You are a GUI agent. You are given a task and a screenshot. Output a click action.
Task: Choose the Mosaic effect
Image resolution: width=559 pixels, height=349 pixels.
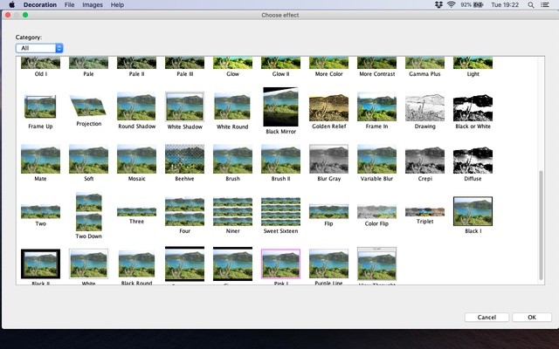(x=136, y=159)
